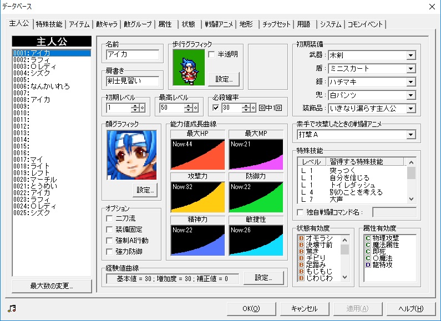Click the C rank icon beside 魔法属性
The image size is (441, 321).
[x=368, y=245]
